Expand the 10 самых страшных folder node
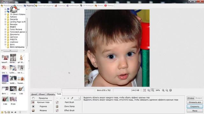This screenshot has height=114, width=204. pos(5,14)
